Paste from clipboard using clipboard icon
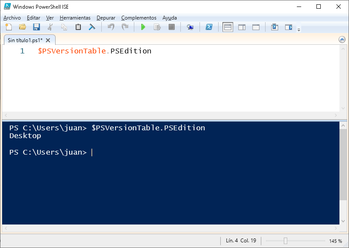 tap(78, 27)
